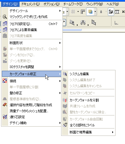Click the L-shaped axis toolbar icon
The height and width of the screenshot is (144, 125).
[116, 23]
